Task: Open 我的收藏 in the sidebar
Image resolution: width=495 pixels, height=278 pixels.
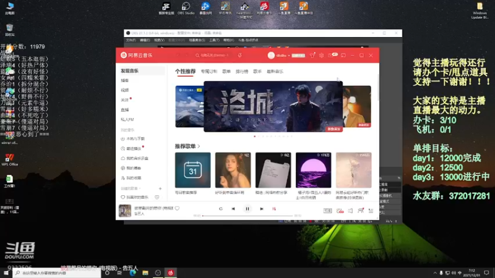Action: click(x=131, y=178)
